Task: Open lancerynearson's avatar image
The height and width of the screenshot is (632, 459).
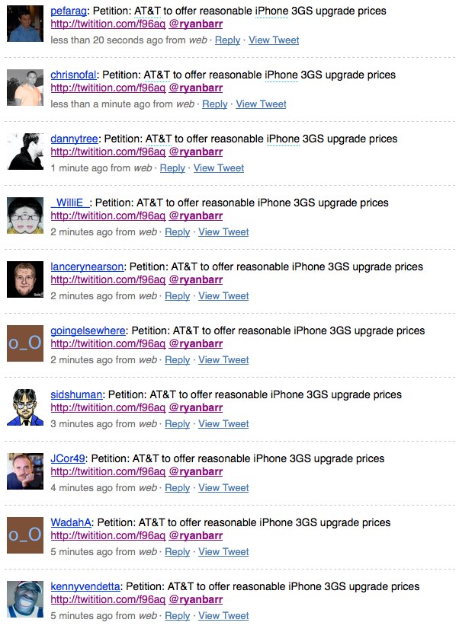Action: (25, 279)
